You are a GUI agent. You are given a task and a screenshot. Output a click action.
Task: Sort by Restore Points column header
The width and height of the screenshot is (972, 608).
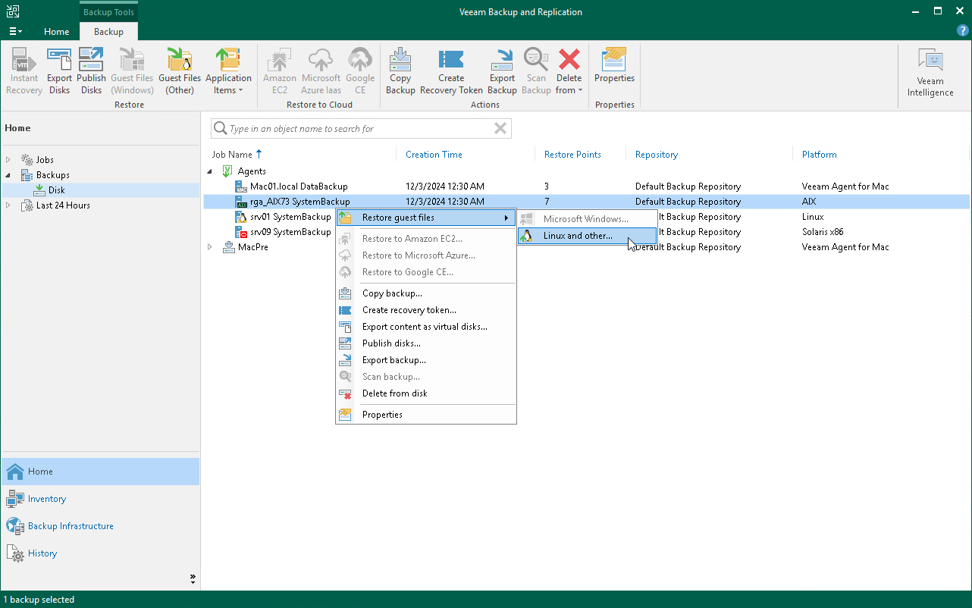(572, 155)
